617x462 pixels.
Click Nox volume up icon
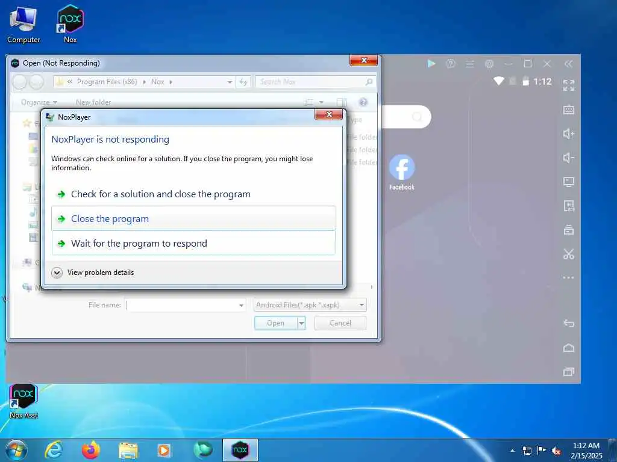point(569,134)
